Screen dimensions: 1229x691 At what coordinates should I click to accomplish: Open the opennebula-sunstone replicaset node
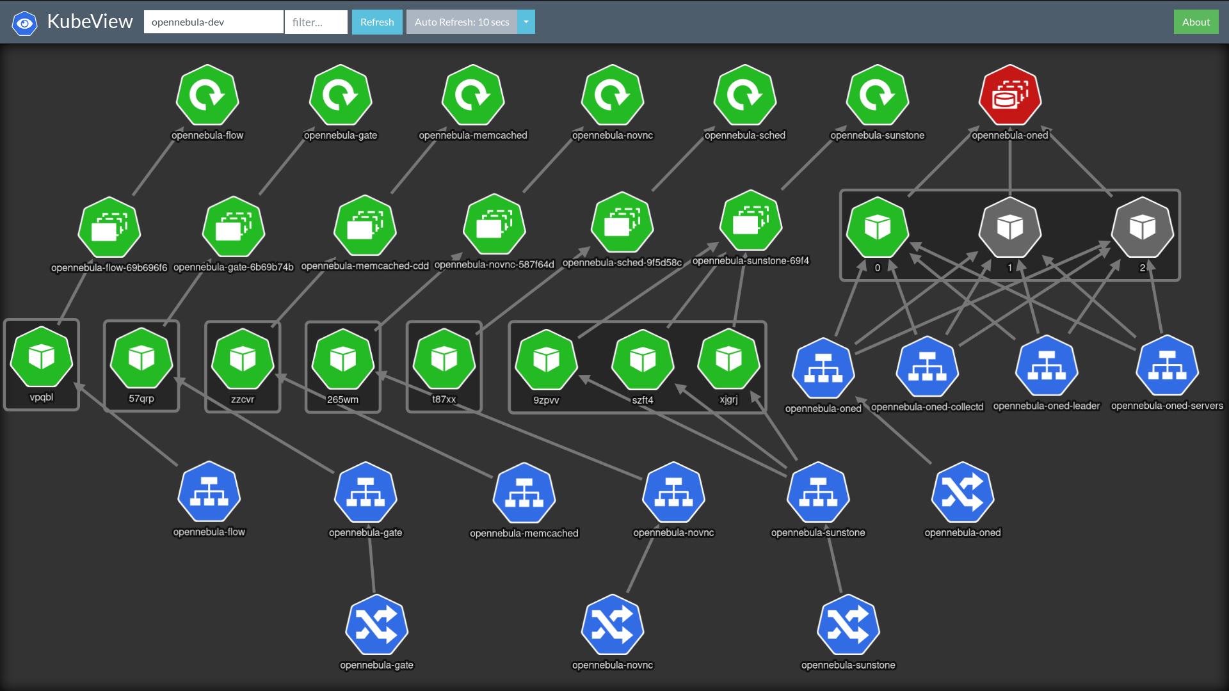point(750,222)
